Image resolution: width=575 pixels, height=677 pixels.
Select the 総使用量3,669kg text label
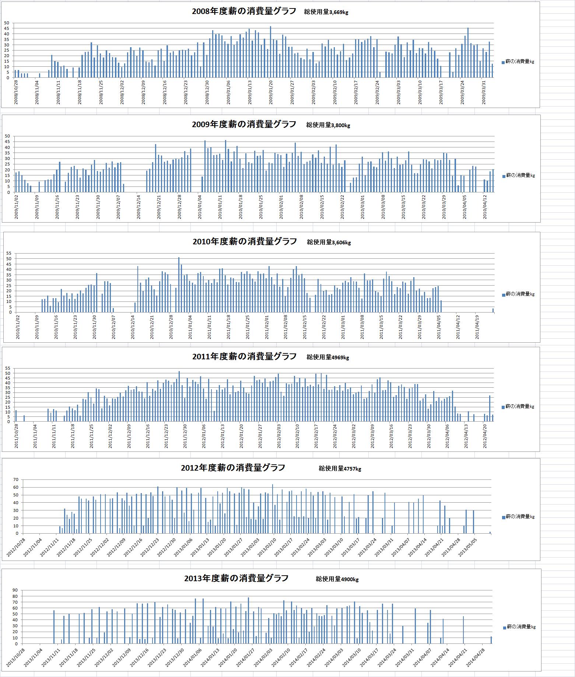pyautogui.click(x=326, y=12)
